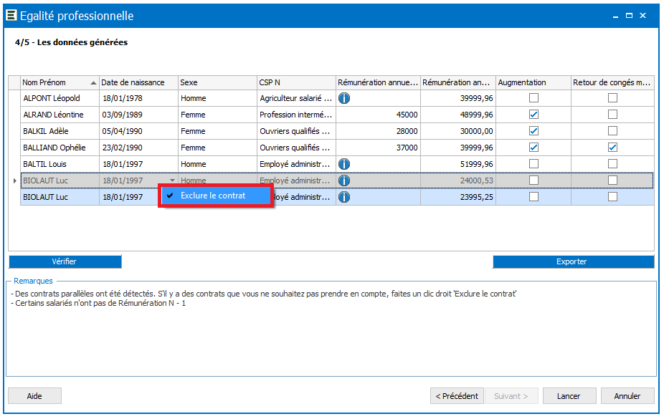Click the Retour de congés m... column header
The width and height of the screenshot is (664, 419).
coord(612,83)
